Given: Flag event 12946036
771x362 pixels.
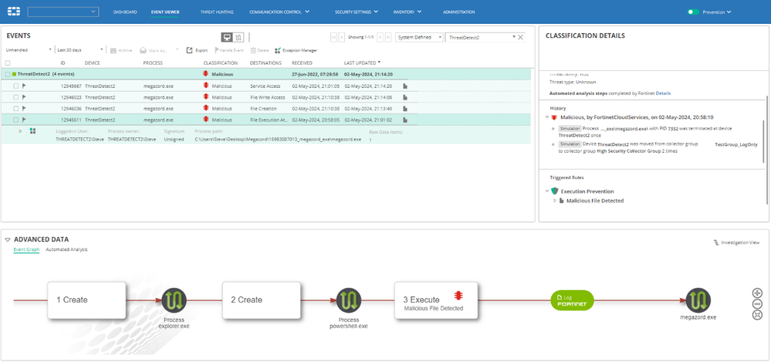Looking at the screenshot, I should 23,108.
